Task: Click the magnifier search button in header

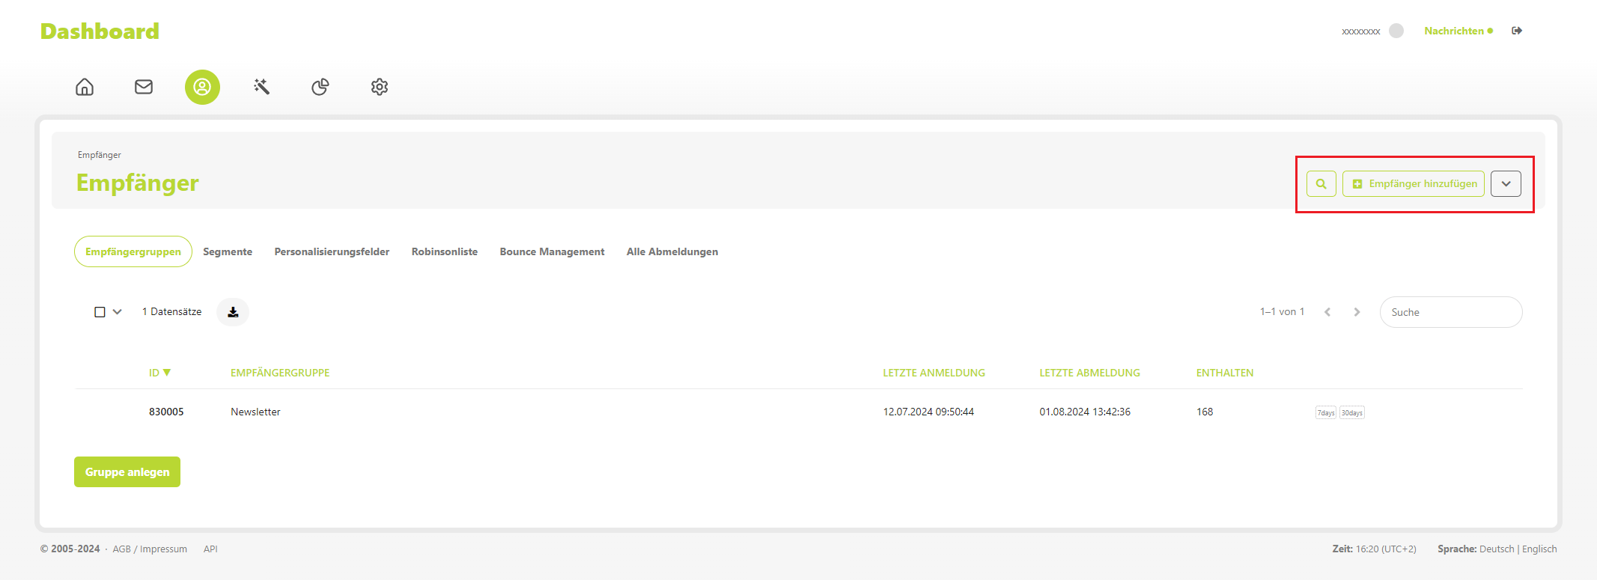Action: point(1321,184)
